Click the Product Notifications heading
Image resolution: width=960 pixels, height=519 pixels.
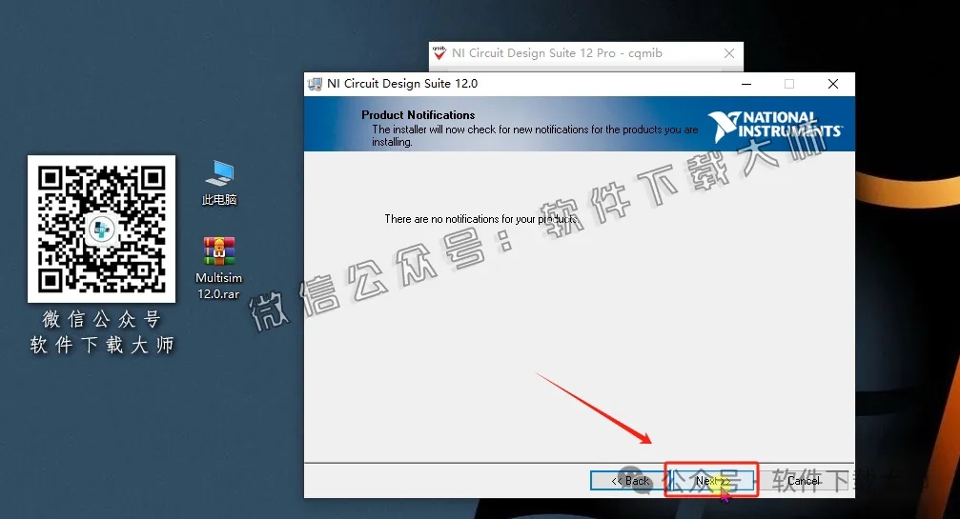coord(418,115)
